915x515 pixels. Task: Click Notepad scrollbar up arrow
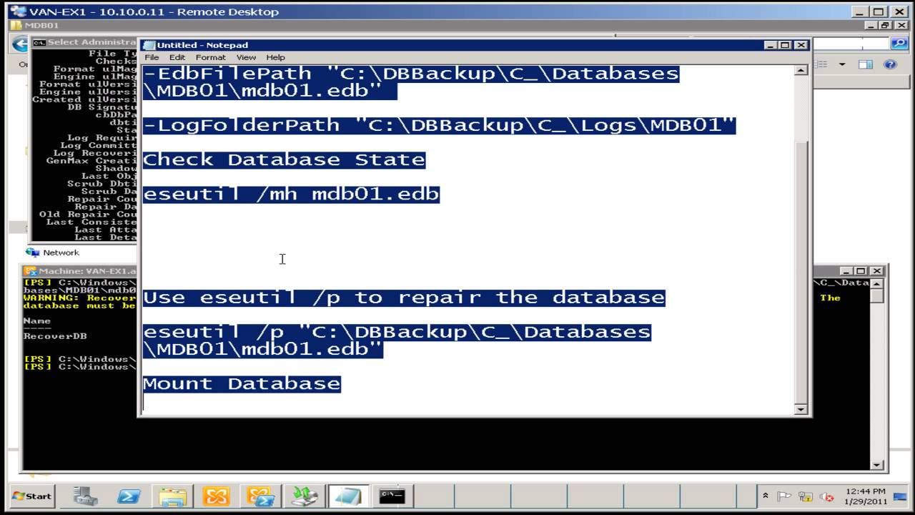point(801,69)
